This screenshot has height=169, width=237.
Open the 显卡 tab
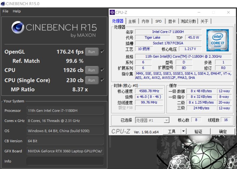(172, 21)
